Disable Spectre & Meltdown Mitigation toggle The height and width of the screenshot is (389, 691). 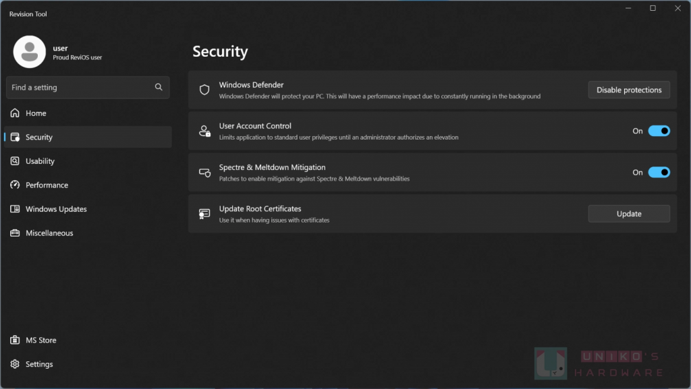659,173
